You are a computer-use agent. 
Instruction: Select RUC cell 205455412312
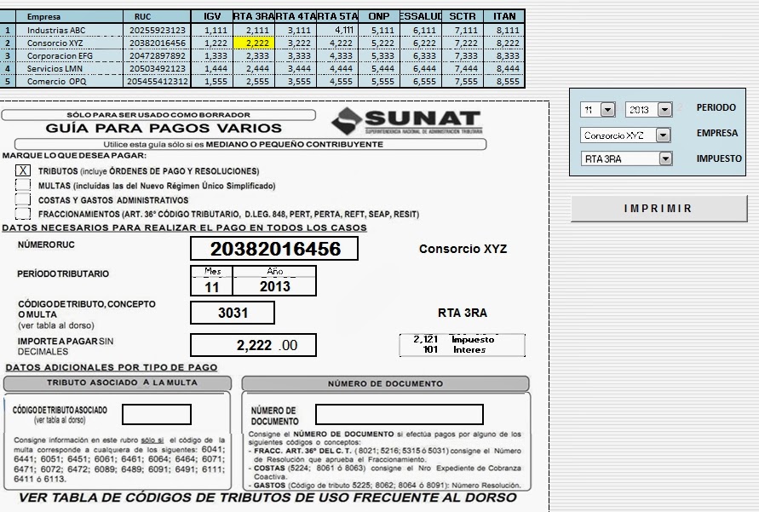click(157, 81)
